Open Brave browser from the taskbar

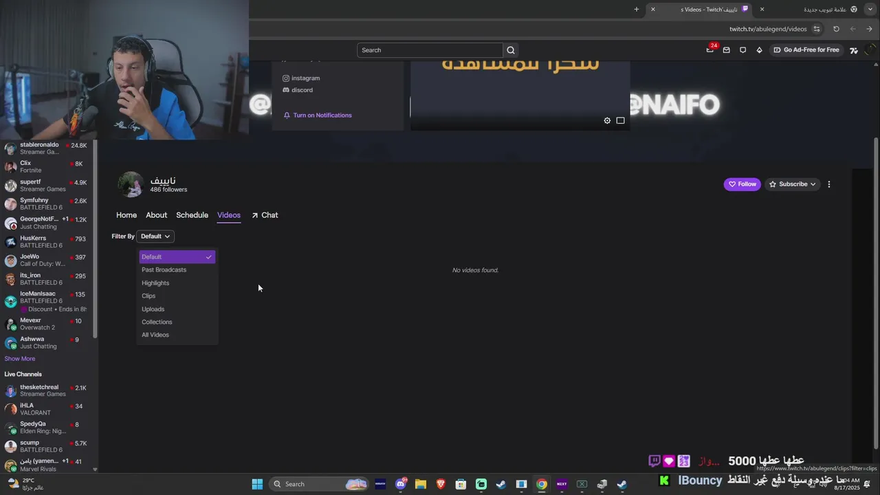(441, 484)
